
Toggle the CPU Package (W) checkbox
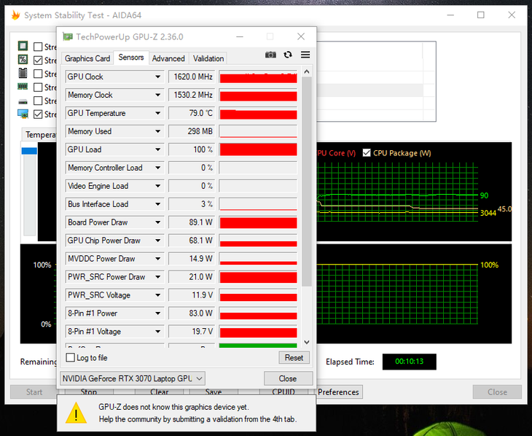[x=367, y=153]
